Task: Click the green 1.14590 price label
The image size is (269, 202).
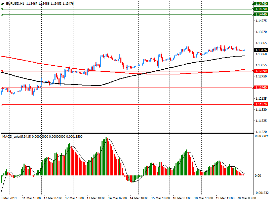Action: [x=261, y=9]
